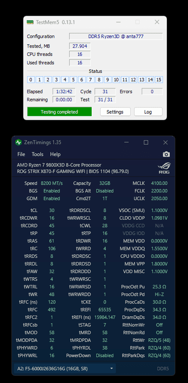Click the GDM Enabled value

[52, 198]
